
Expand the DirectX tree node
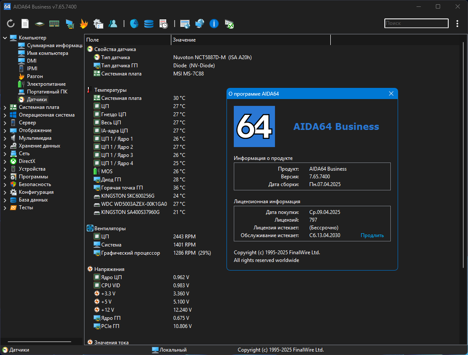[5, 161]
